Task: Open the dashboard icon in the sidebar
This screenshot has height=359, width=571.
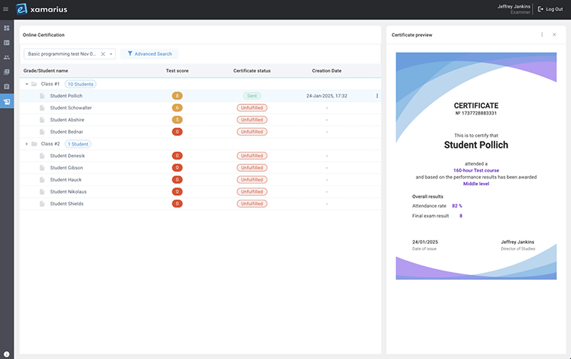Action: click(x=7, y=28)
